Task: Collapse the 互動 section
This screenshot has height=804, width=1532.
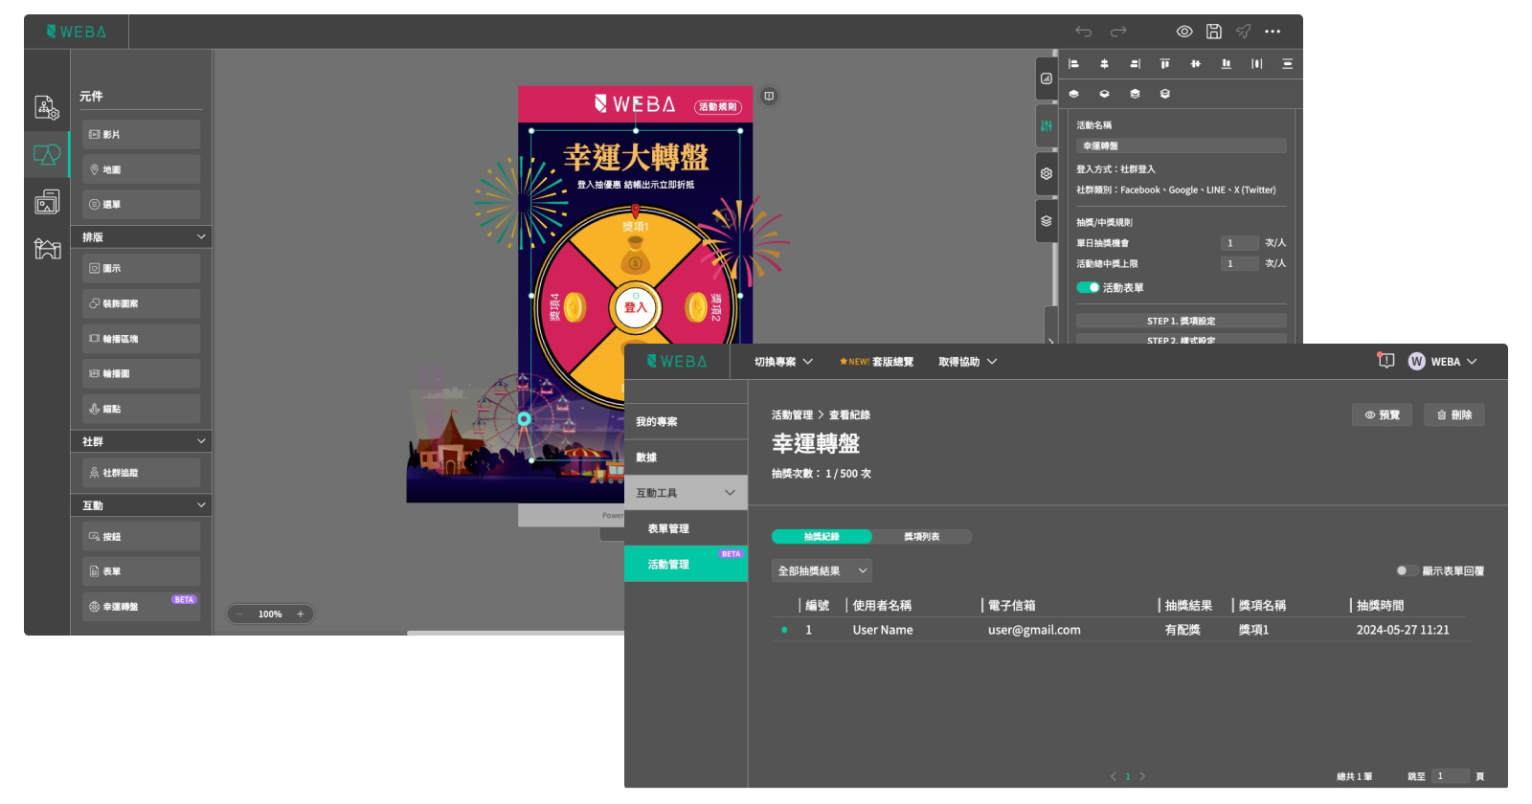Action: click(x=201, y=504)
